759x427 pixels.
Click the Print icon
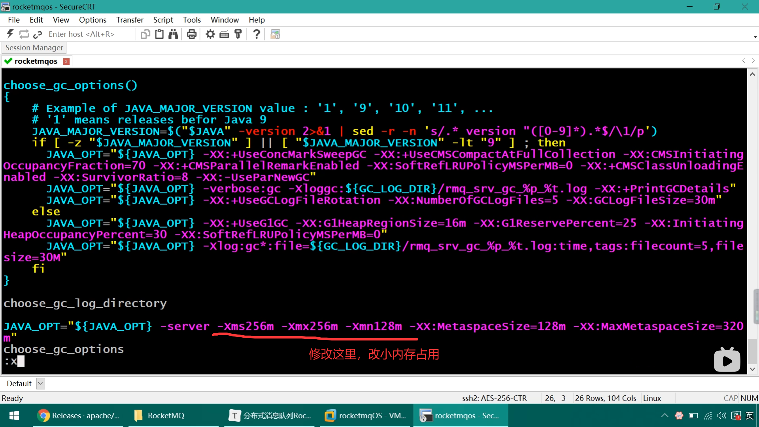click(x=192, y=34)
